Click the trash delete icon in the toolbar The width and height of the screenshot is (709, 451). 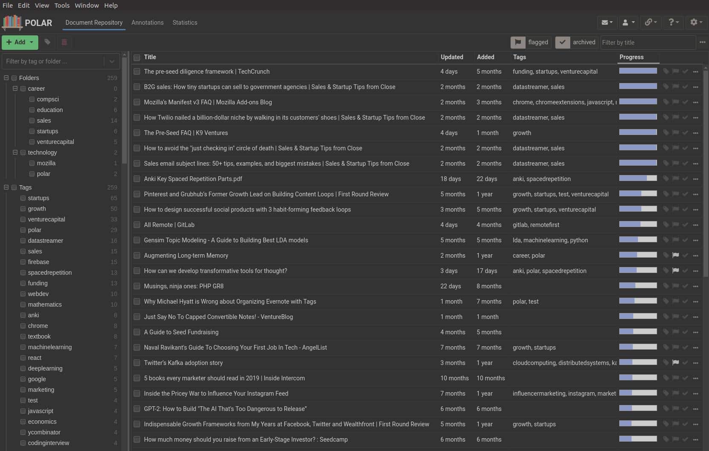[x=64, y=42]
